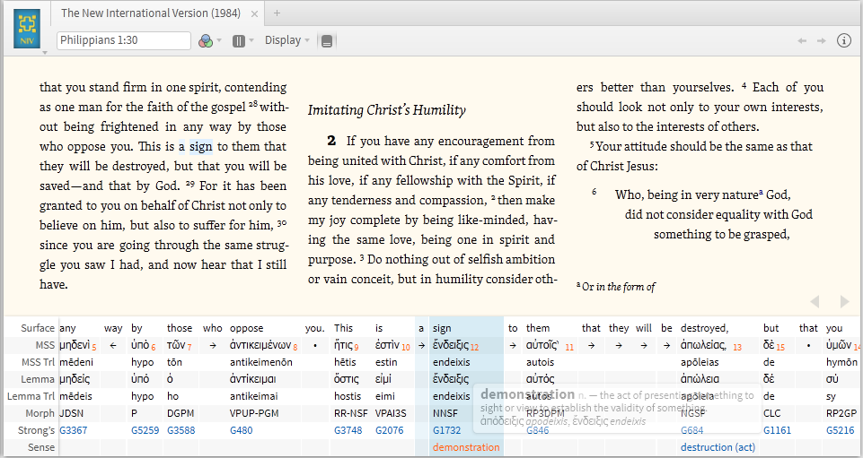
Task: Open Strong's number G1732
Action: [x=447, y=430]
